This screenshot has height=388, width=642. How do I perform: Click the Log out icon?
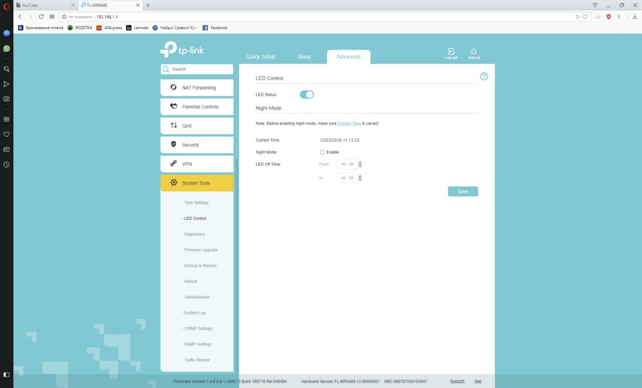click(x=451, y=52)
